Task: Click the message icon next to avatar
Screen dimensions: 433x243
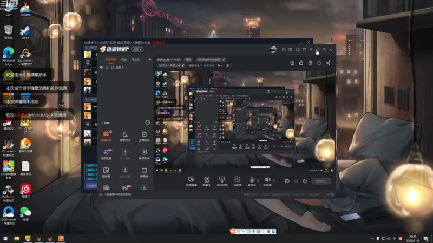Action: pyautogui.click(x=284, y=50)
